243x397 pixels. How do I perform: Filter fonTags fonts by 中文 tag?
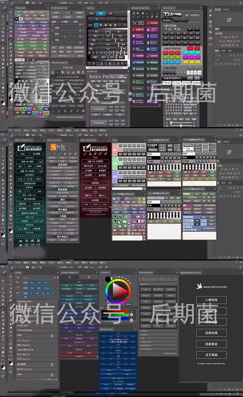click(x=39, y=283)
